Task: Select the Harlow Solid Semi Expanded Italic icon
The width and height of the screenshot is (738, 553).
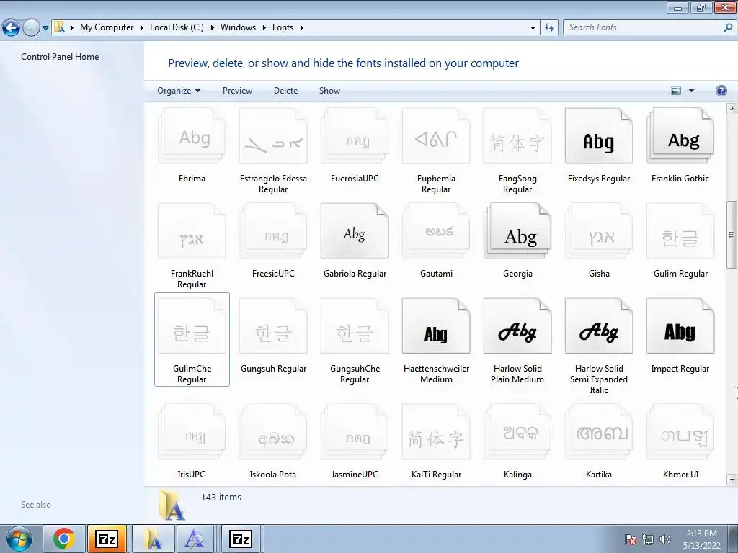Action: tap(599, 325)
